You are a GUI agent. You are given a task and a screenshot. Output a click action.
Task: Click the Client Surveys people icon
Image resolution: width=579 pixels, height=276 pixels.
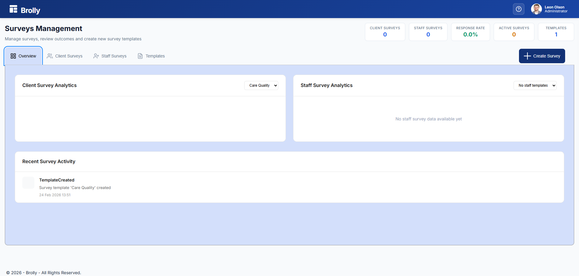(50, 56)
